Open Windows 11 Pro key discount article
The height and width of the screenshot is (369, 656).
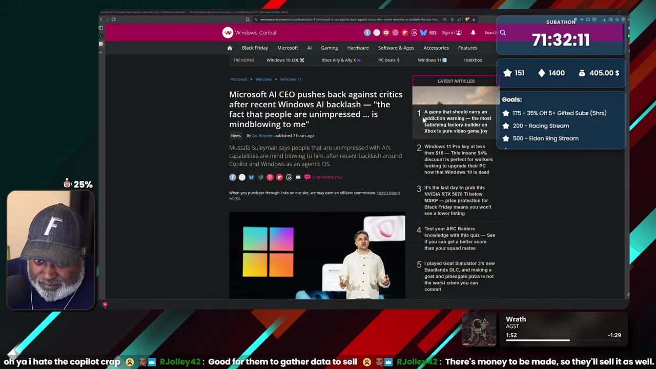(x=458, y=159)
